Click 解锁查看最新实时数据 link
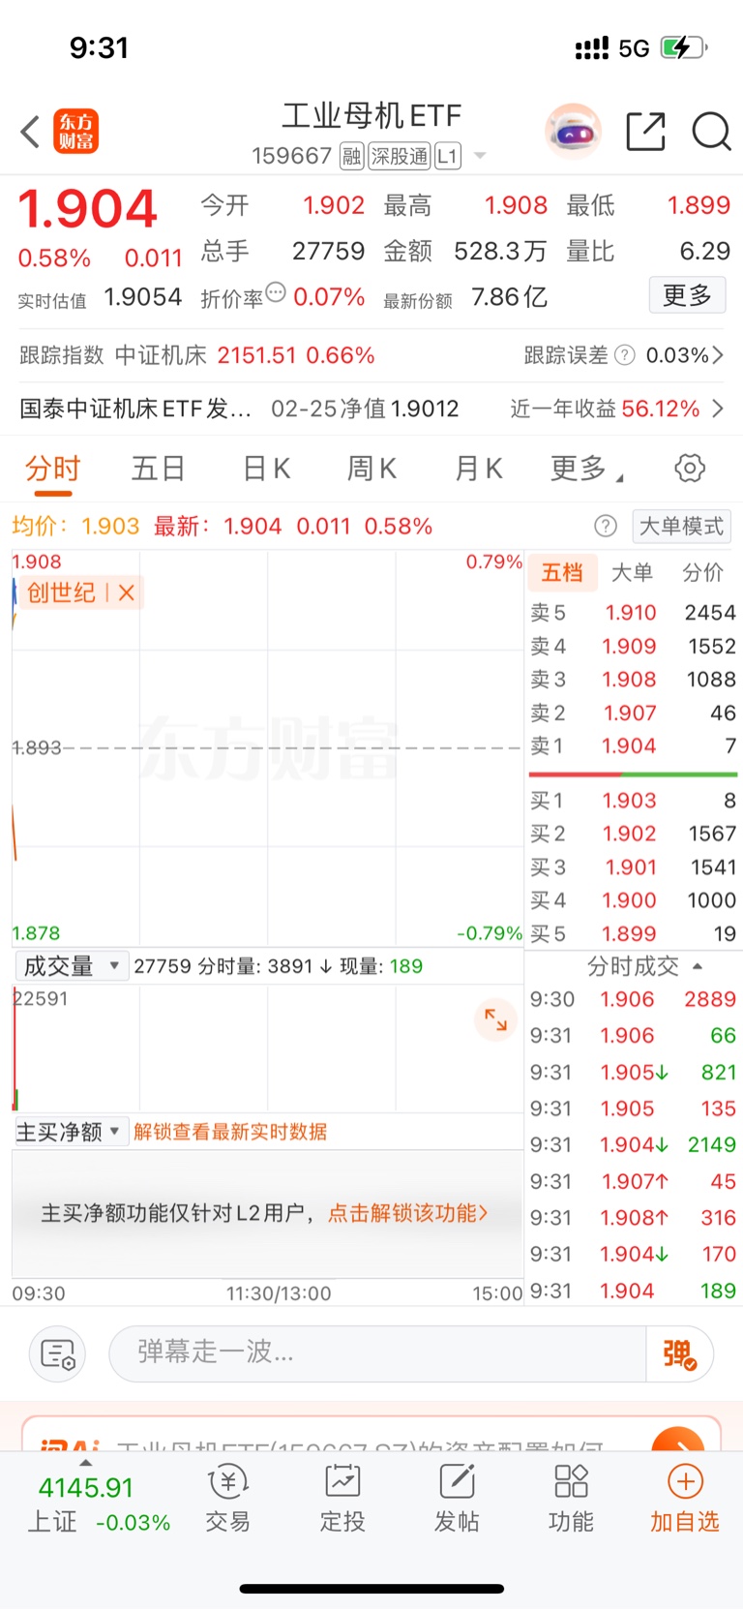The image size is (743, 1610). coord(230,1132)
